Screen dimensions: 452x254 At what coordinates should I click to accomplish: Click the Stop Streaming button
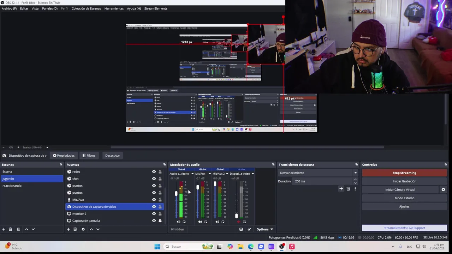(x=404, y=173)
